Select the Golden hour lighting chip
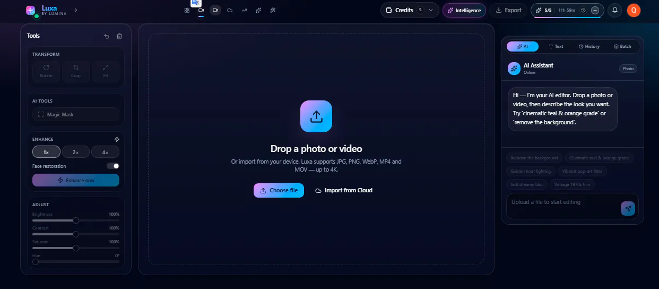The image size is (659, 289). point(531,171)
